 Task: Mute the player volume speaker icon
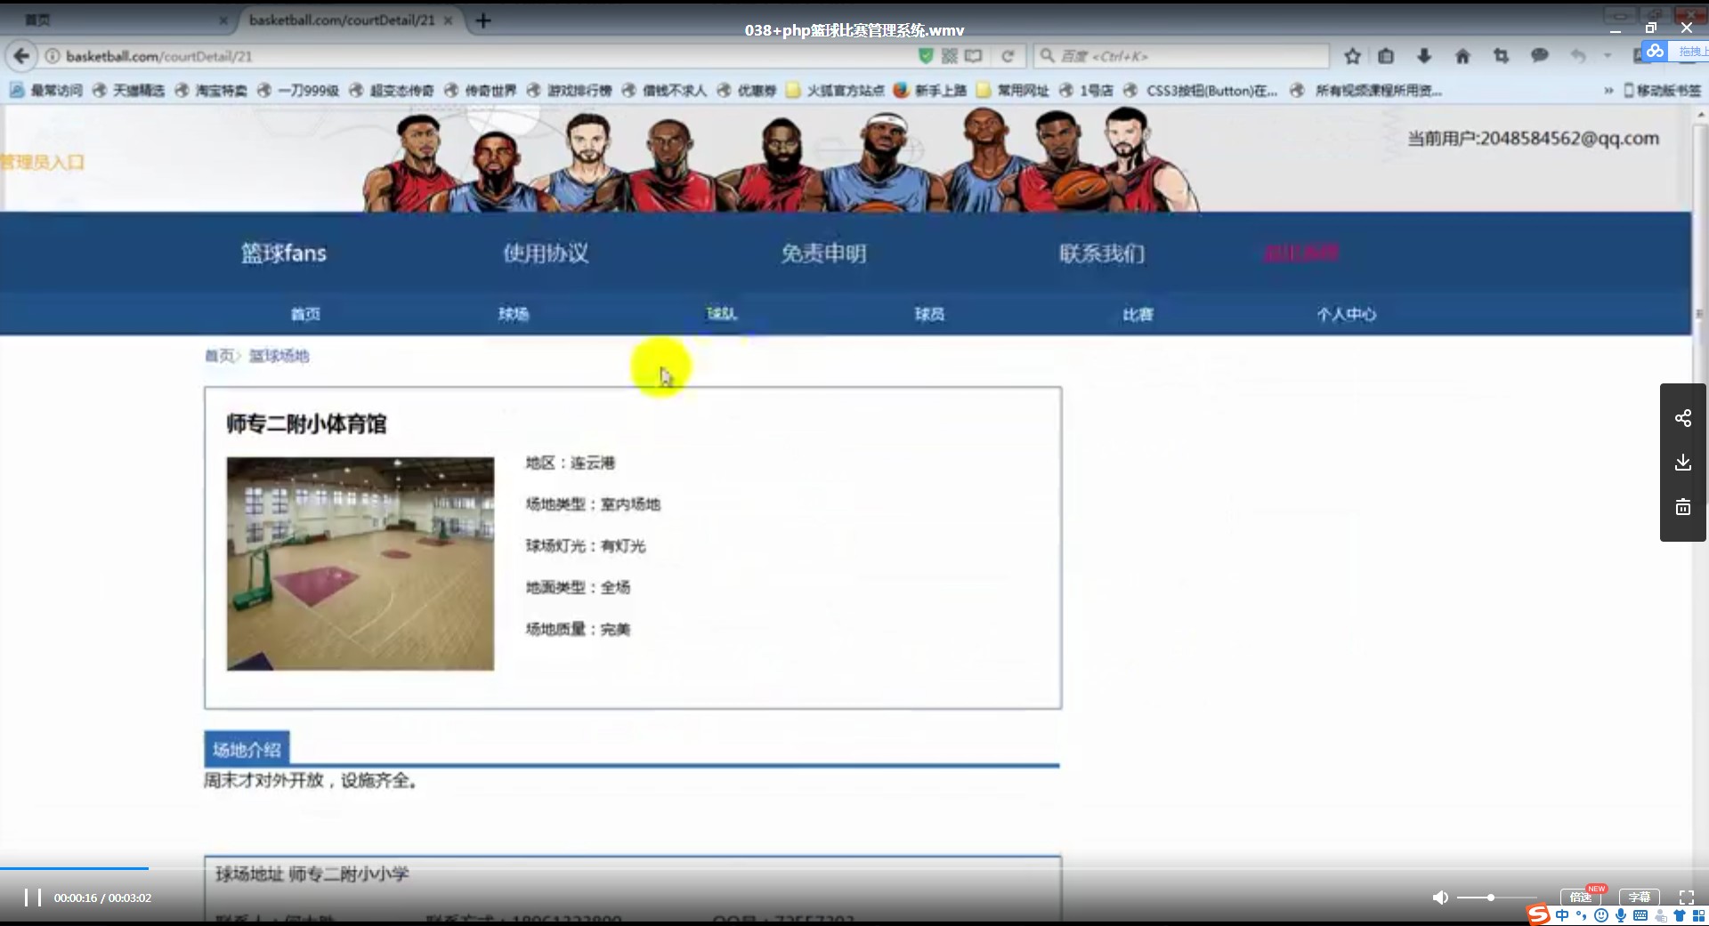pos(1439,898)
